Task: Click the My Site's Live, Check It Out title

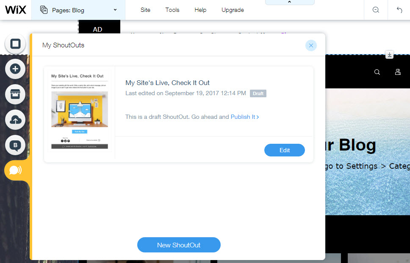Action: pyautogui.click(x=167, y=83)
